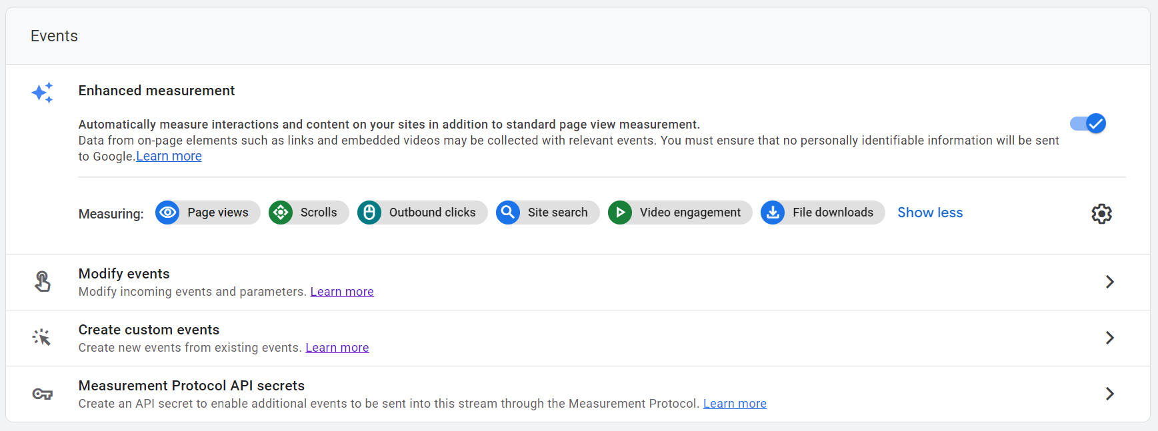
Task: Click Show less to collapse measurements
Action: 930,213
